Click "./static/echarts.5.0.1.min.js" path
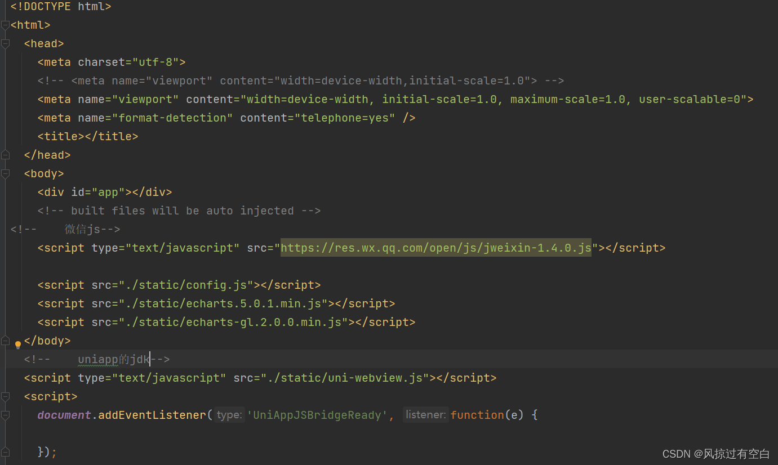778x465 pixels. coord(223,303)
